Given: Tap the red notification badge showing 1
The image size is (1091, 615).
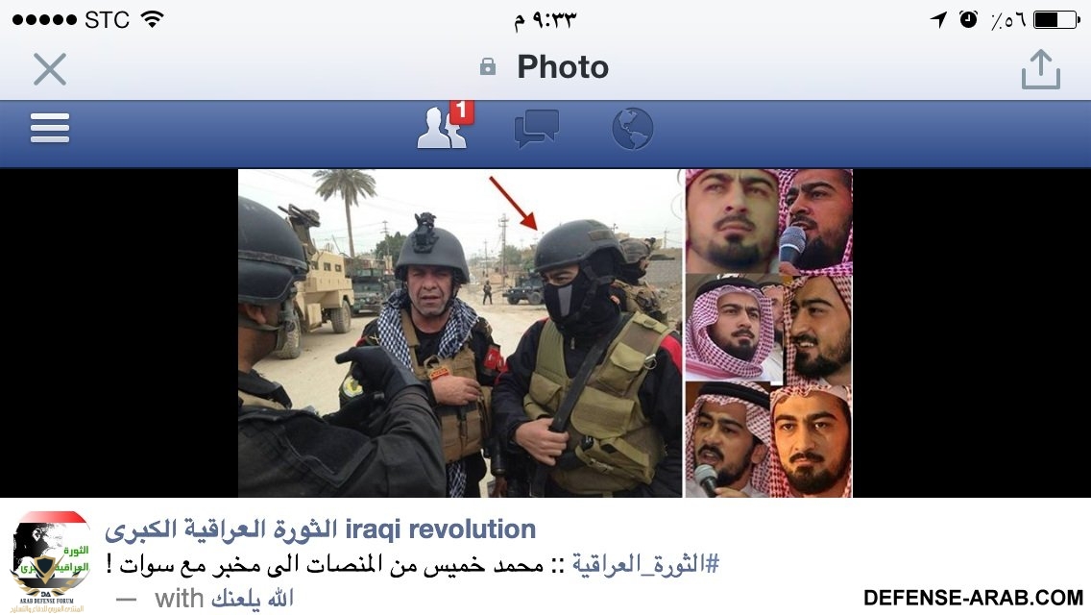Looking at the screenshot, I should 461,111.
